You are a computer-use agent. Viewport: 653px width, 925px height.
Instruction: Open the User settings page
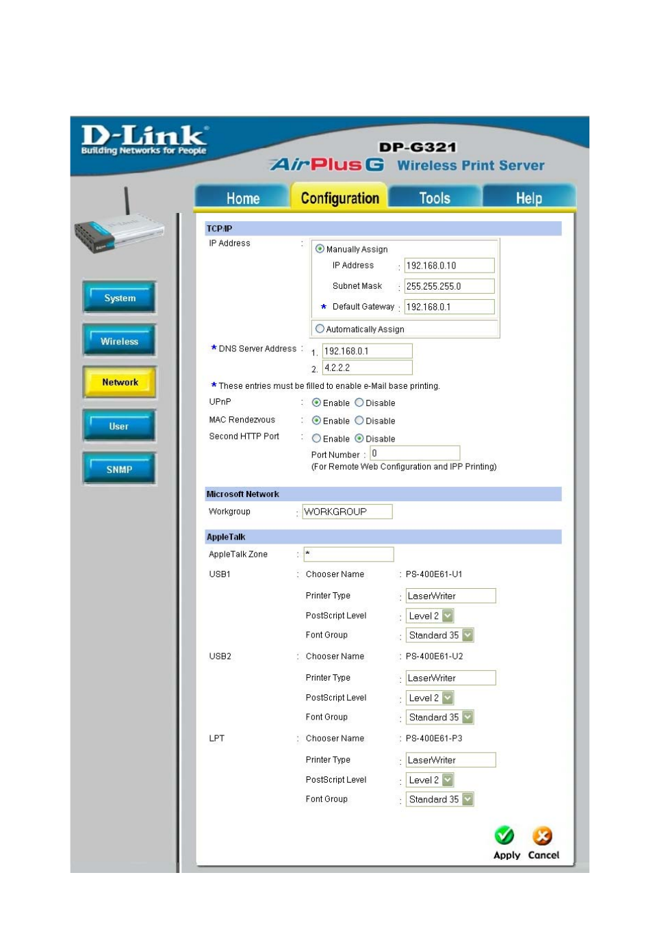(x=120, y=426)
